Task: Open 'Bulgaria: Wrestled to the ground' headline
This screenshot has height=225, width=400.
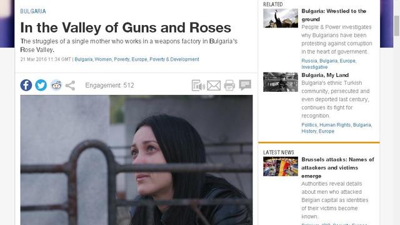Action: [334, 15]
